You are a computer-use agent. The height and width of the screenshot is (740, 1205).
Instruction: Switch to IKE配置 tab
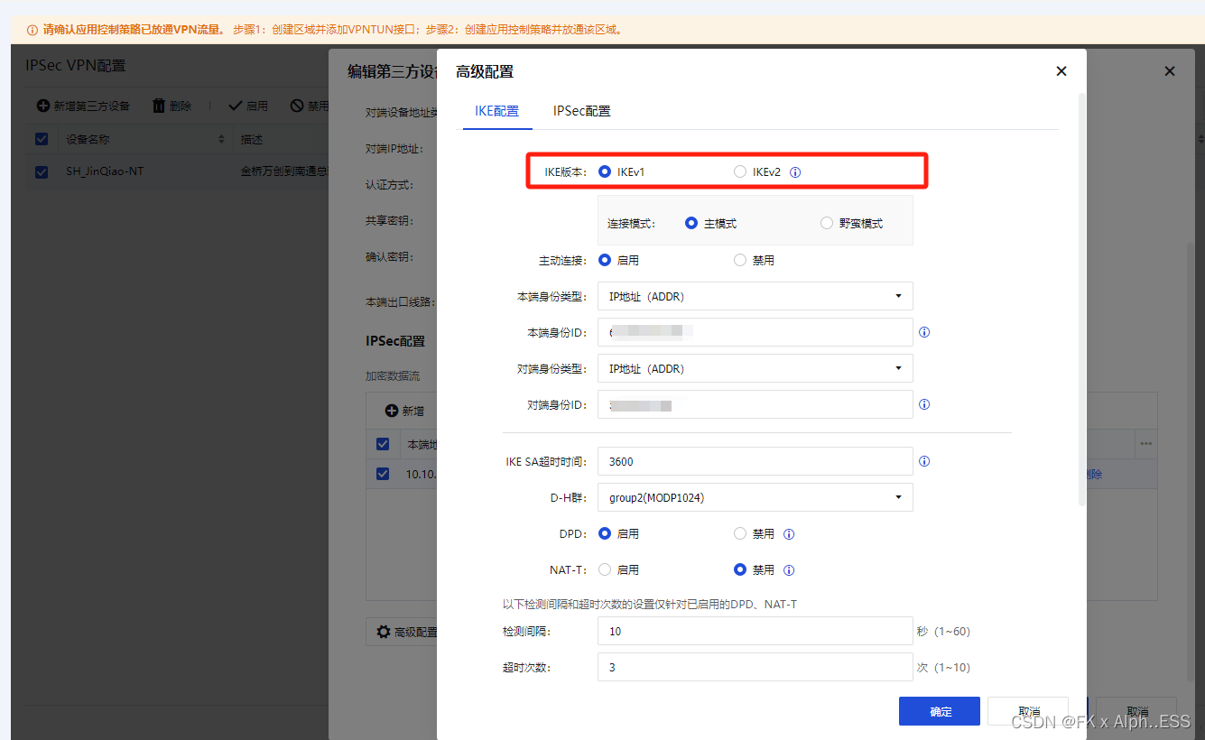click(497, 111)
